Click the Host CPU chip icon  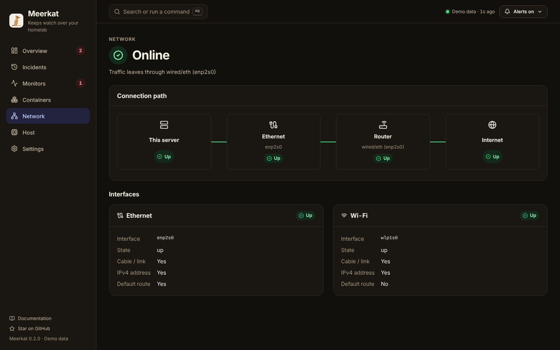click(x=14, y=132)
